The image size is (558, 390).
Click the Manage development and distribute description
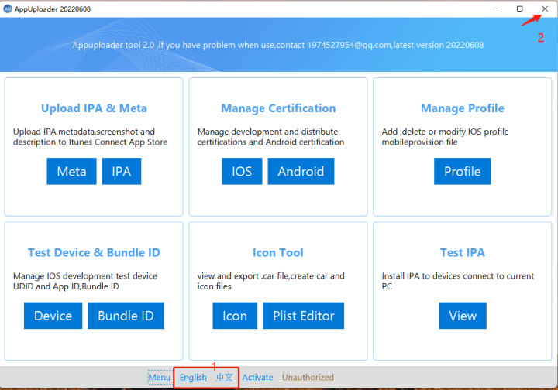[270, 137]
